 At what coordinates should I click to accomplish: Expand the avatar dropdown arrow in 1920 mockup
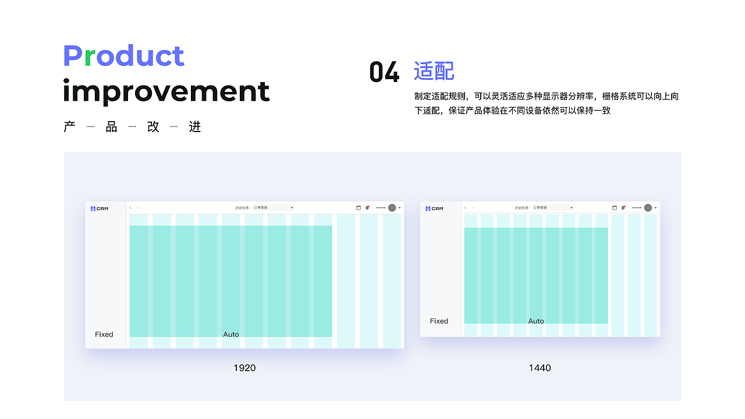[399, 208]
